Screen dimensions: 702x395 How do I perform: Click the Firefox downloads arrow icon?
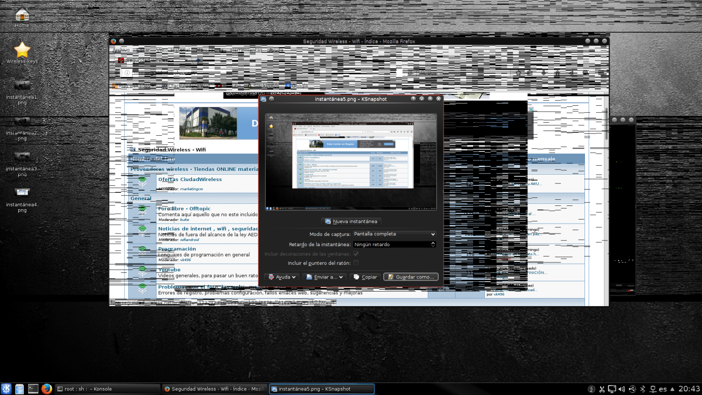pos(543,73)
